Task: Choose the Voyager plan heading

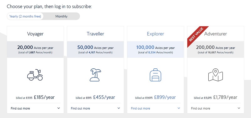Action: coord(35,34)
